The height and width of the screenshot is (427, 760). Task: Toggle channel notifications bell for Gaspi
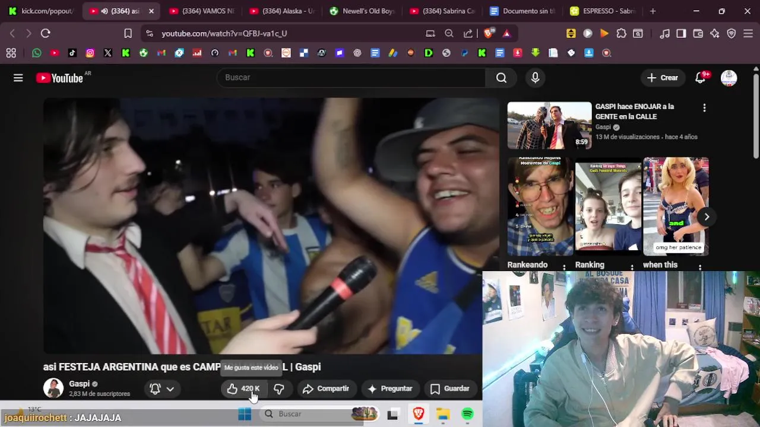(155, 389)
